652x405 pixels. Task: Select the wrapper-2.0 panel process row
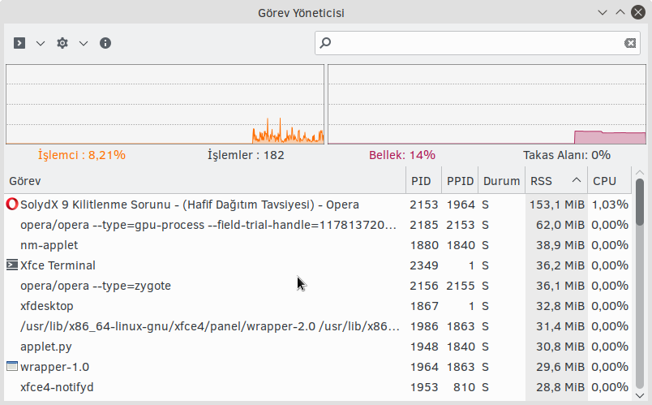[x=318, y=326]
